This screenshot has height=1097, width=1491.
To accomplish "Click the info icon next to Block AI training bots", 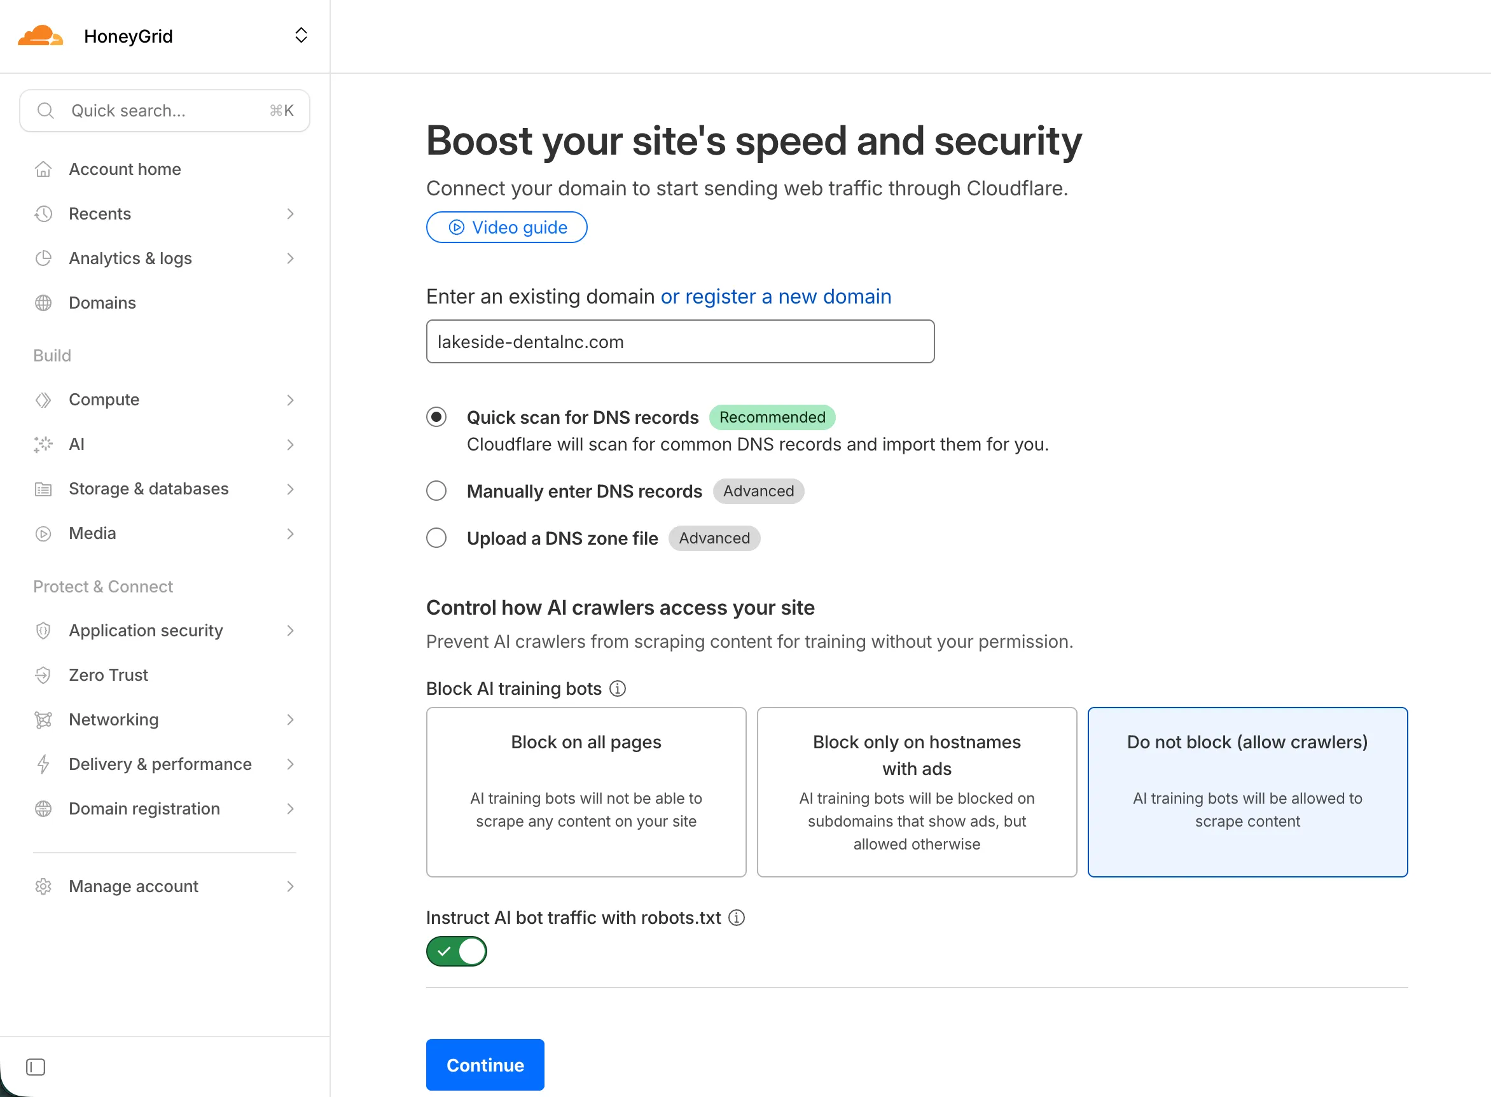I will [618, 688].
